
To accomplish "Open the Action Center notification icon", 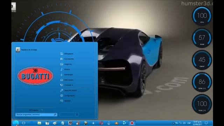I will [206, 123].
